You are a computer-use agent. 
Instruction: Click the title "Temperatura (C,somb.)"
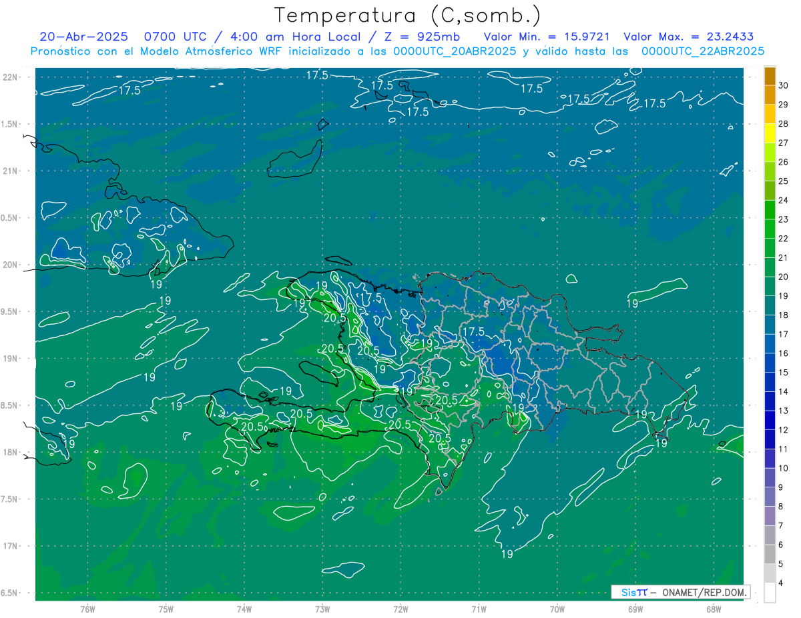[407, 15]
